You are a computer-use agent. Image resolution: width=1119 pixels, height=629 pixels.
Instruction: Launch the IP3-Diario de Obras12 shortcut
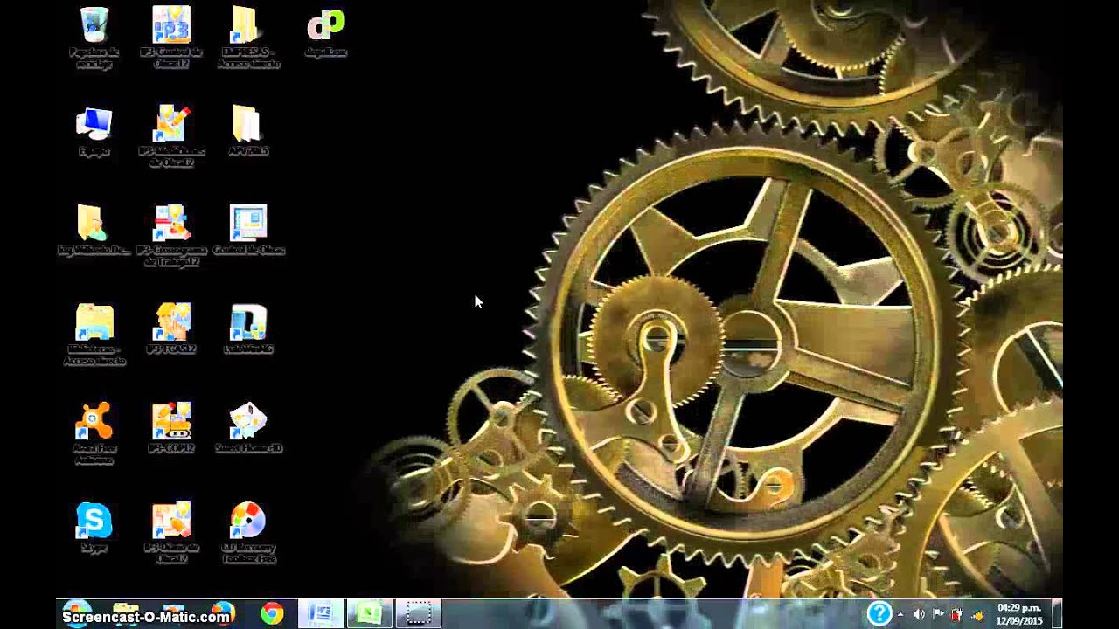coord(171,533)
